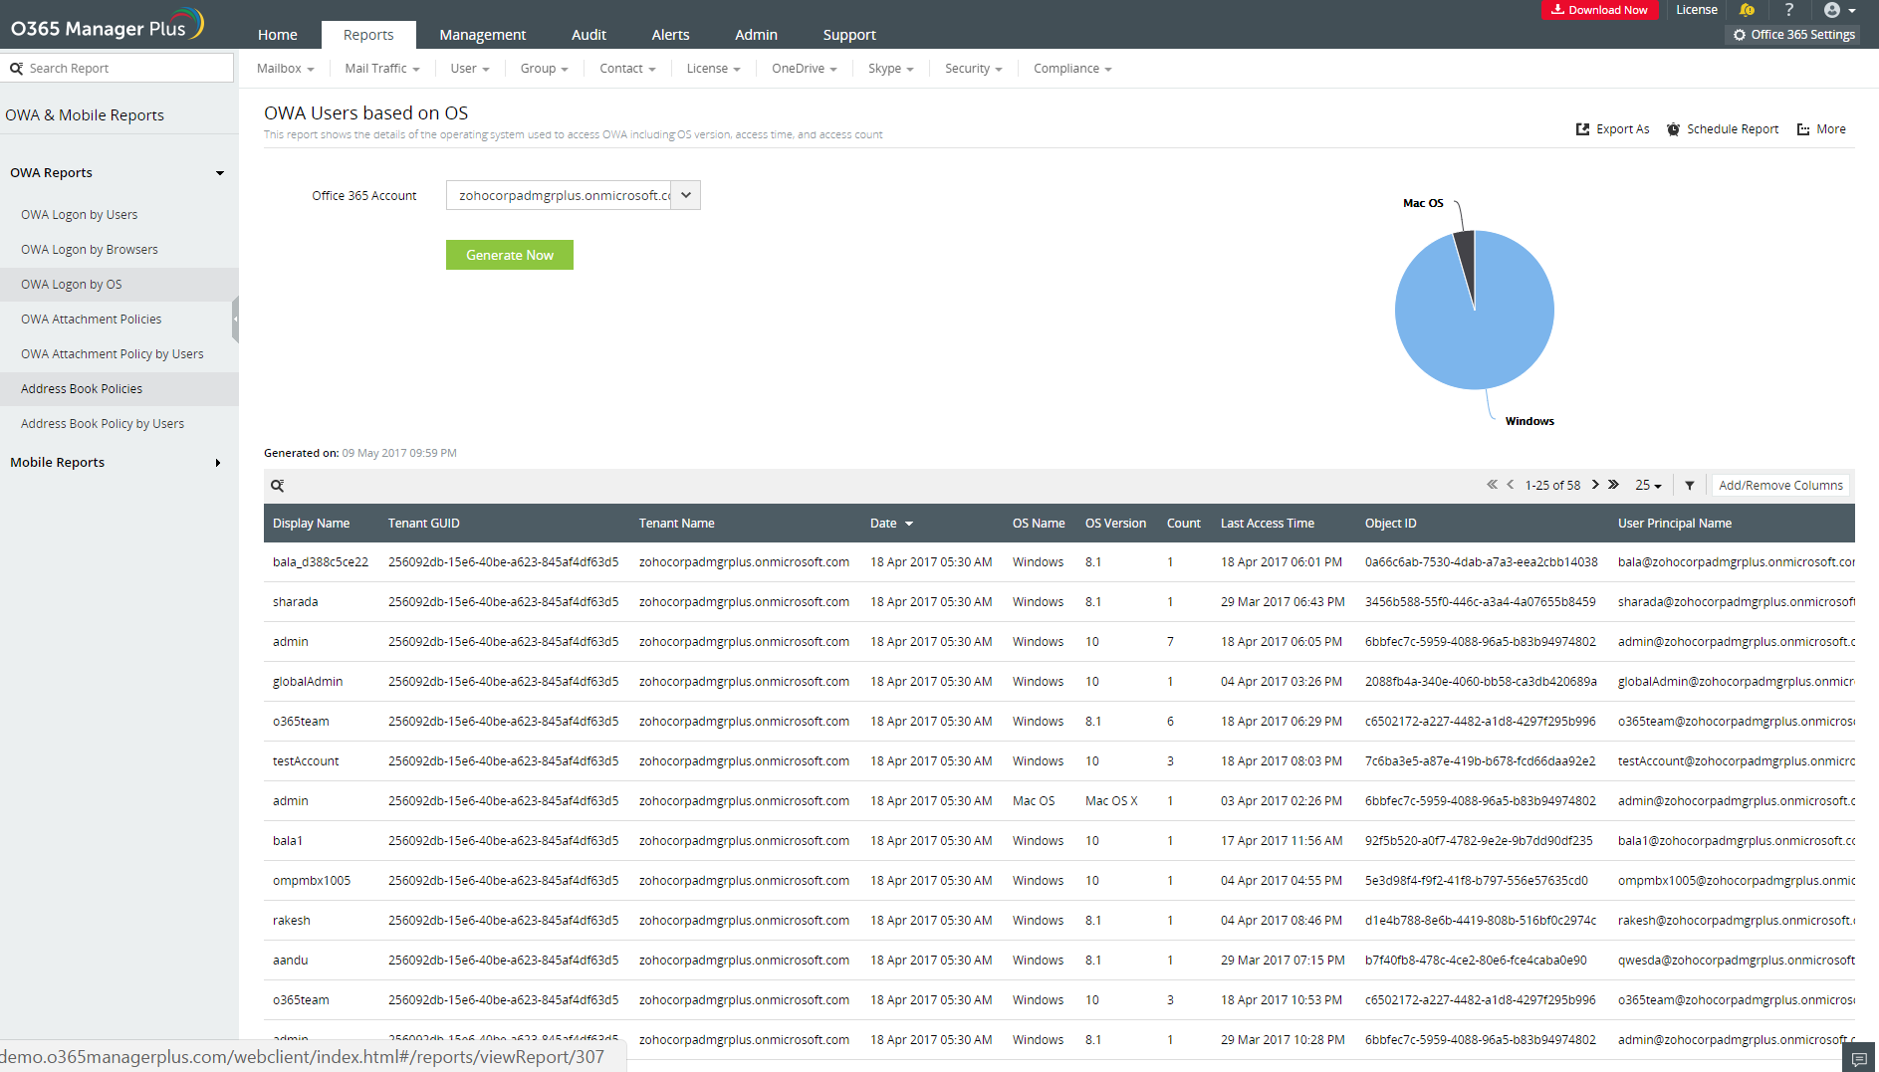
Task: Click the Add/Remove Columns button
Action: click(1780, 486)
